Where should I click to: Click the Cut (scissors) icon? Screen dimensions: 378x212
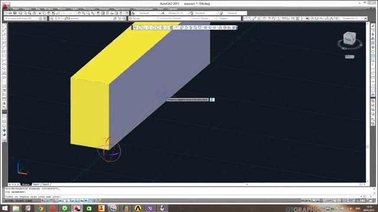click(40, 13)
